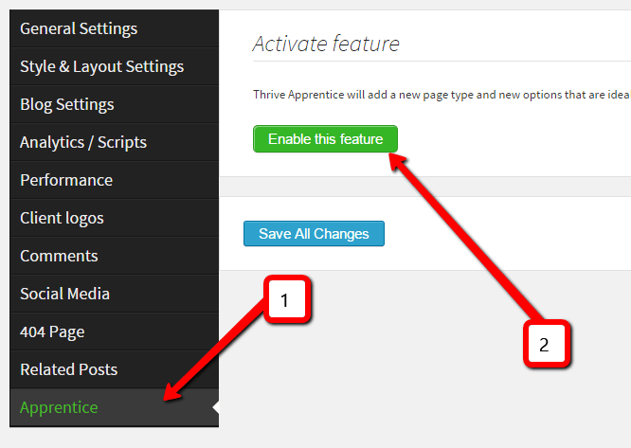
Task: Click the callout box numbered 2
Action: [x=547, y=344]
